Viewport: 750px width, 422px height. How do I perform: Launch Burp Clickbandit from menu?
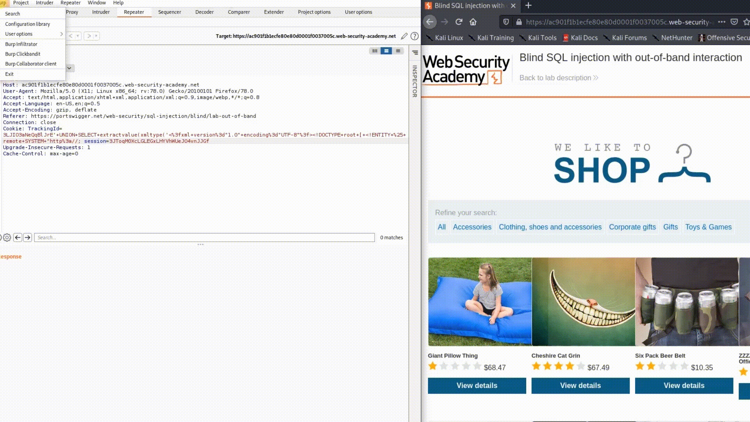tap(32, 54)
